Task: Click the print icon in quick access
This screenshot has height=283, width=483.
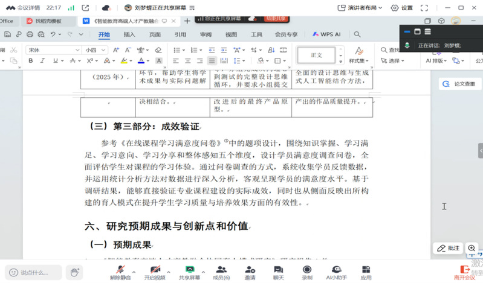Action: coord(28,35)
